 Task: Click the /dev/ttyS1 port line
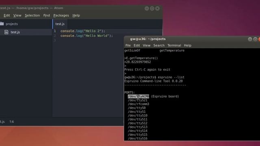pyautogui.click(x=136, y=112)
